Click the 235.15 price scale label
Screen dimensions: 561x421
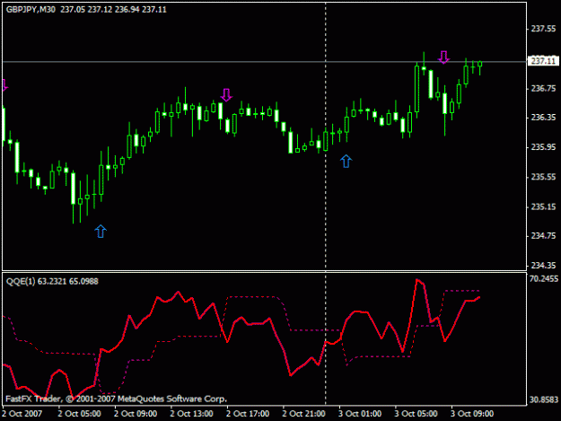click(543, 206)
